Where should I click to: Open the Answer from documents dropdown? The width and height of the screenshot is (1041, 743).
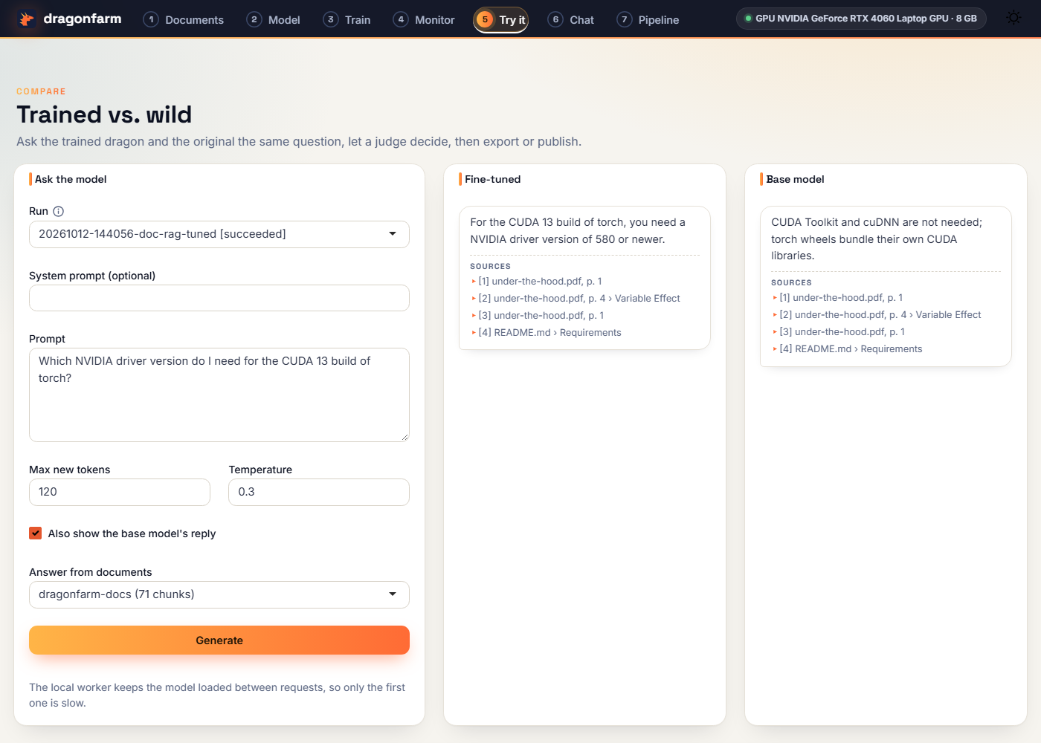point(219,594)
